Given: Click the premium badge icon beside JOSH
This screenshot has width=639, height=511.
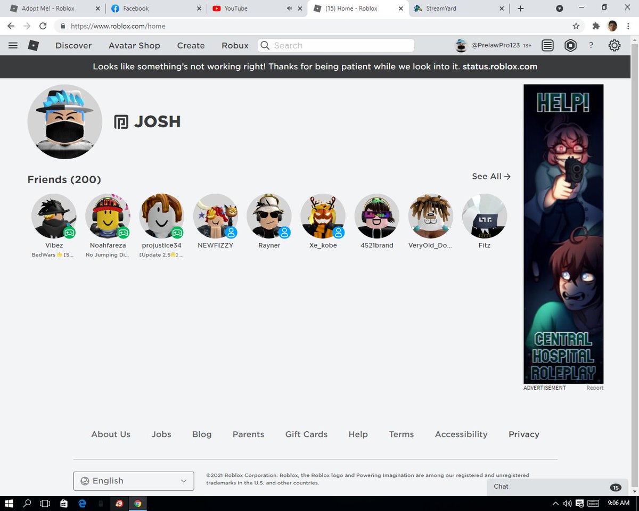Looking at the screenshot, I should coord(121,122).
